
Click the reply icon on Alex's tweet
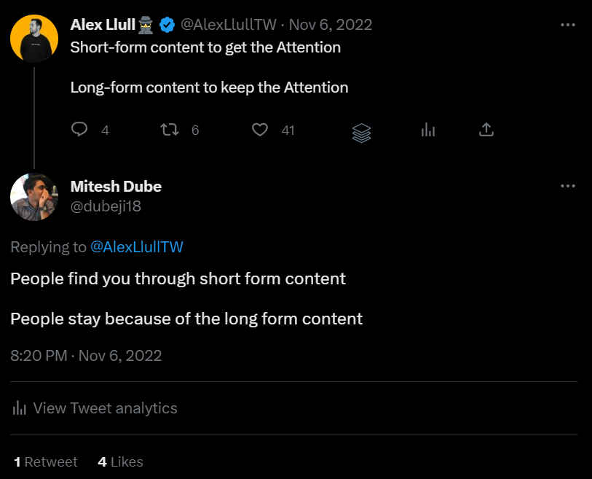point(79,130)
